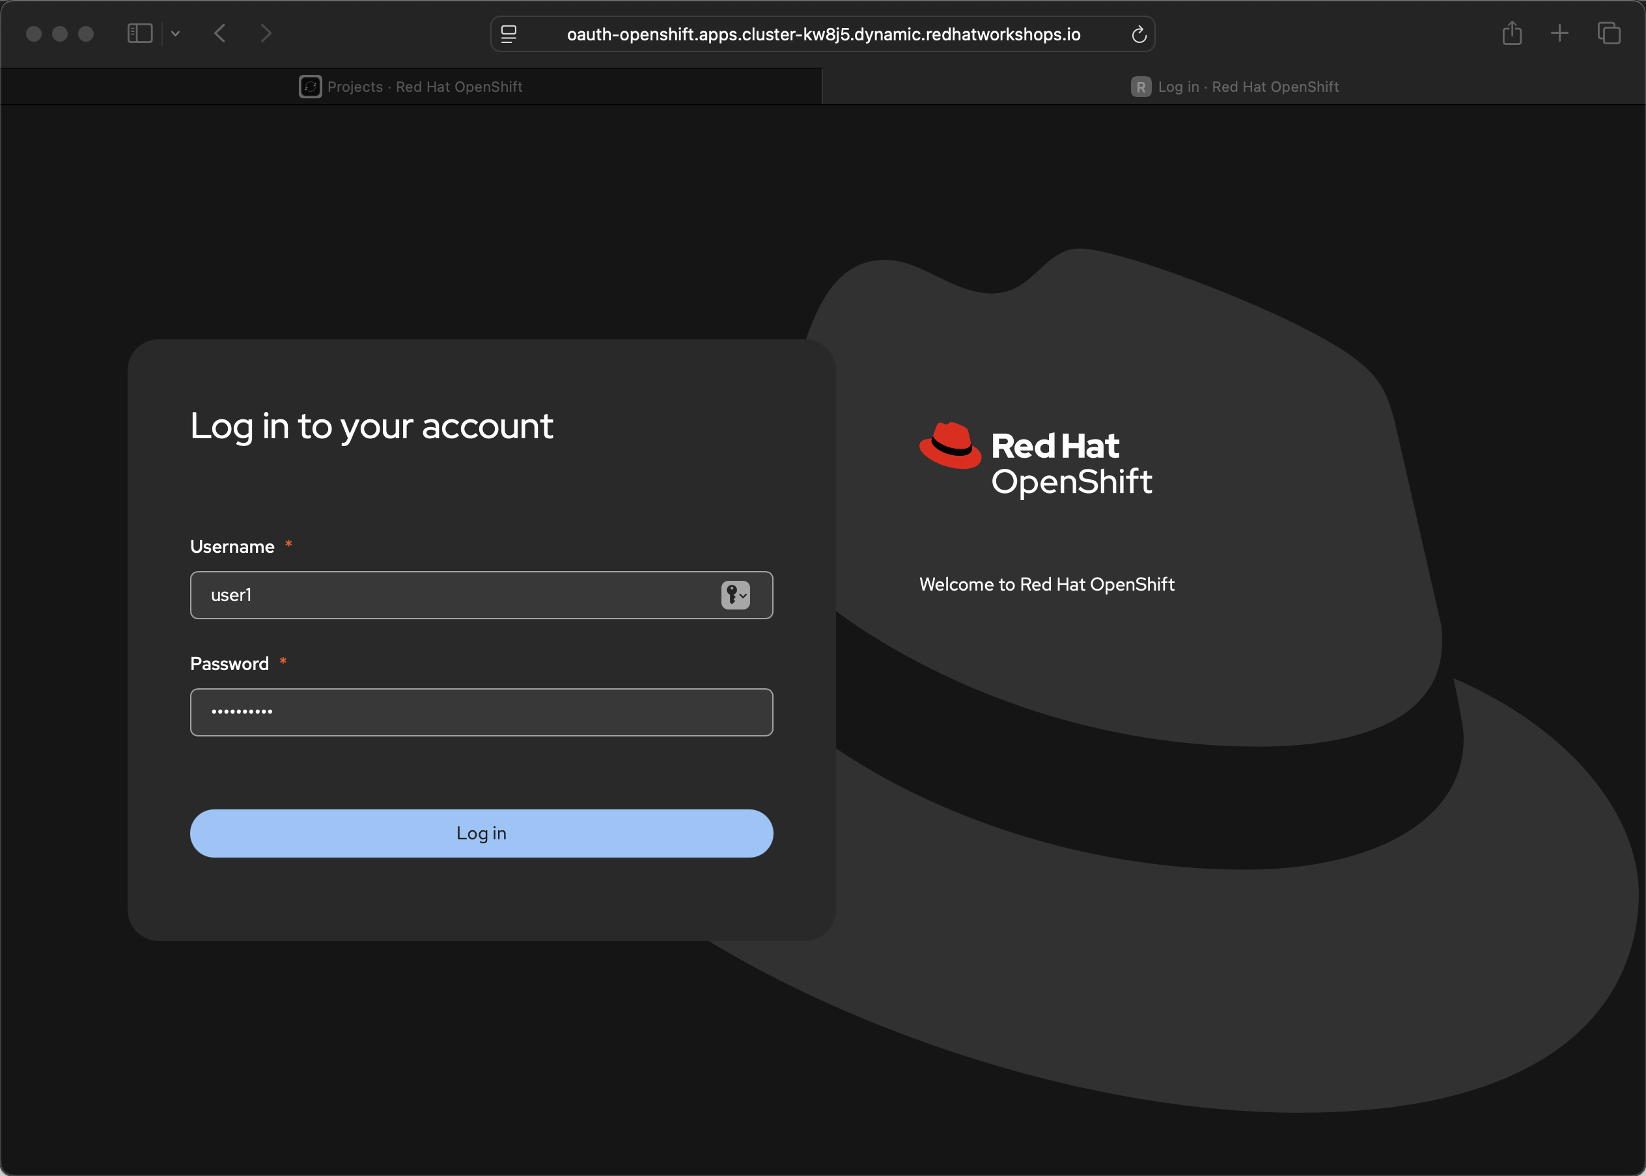Click the Projects tab favicon
The image size is (1646, 1176).
click(310, 87)
